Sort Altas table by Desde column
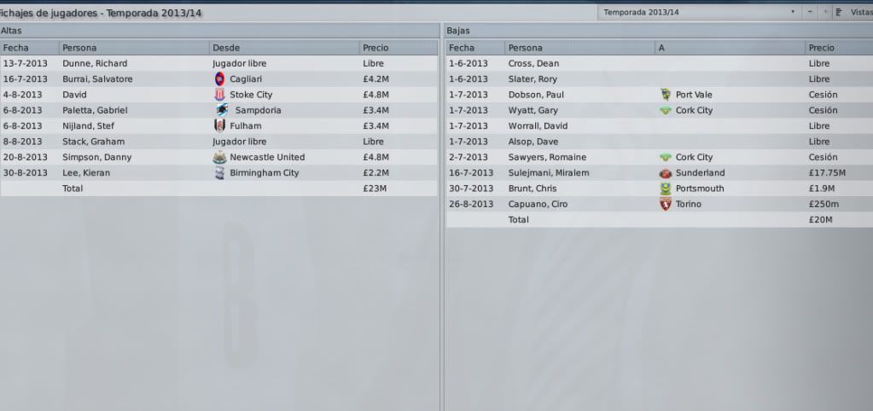Viewport: 873px width, 411px height. pyautogui.click(x=284, y=48)
